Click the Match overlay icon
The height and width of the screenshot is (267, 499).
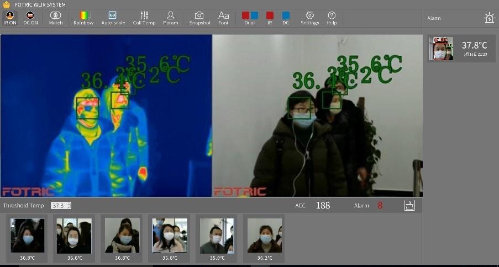coord(56,18)
